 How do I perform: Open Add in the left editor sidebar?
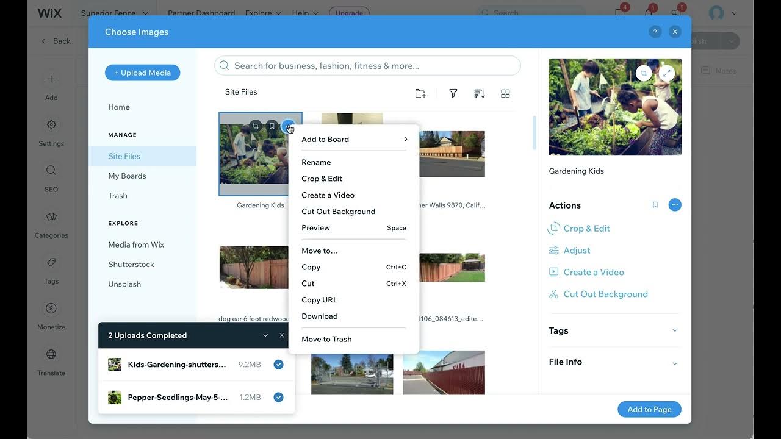pos(51,87)
